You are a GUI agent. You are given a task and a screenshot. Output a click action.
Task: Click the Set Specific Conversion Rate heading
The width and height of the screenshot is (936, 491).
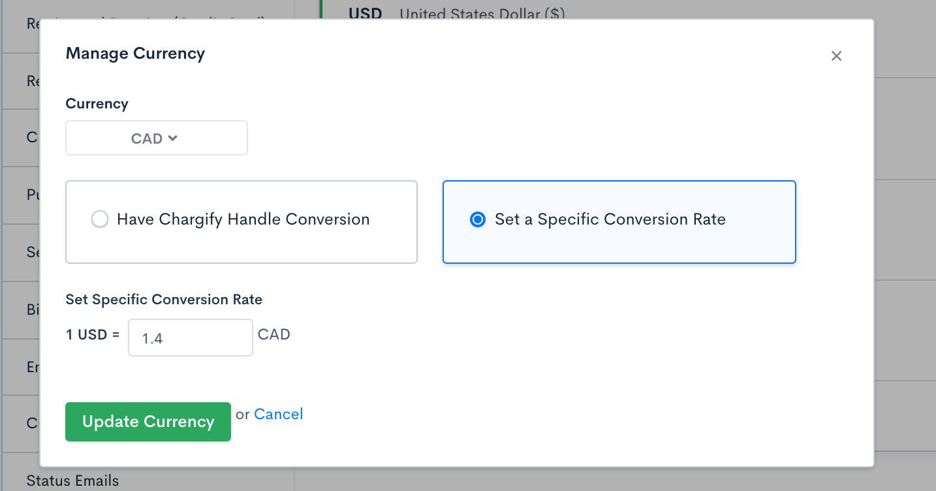164,300
